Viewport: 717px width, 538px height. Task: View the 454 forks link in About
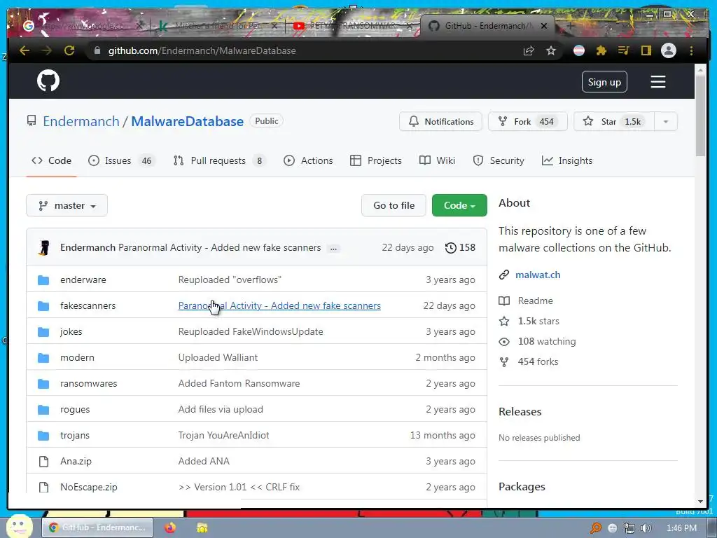[x=538, y=362]
